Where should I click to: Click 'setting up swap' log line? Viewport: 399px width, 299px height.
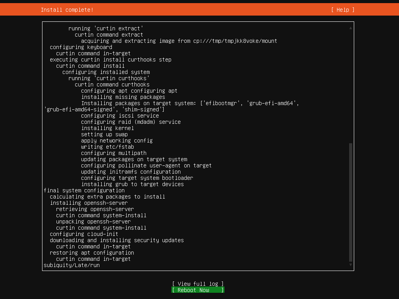pos(104,134)
